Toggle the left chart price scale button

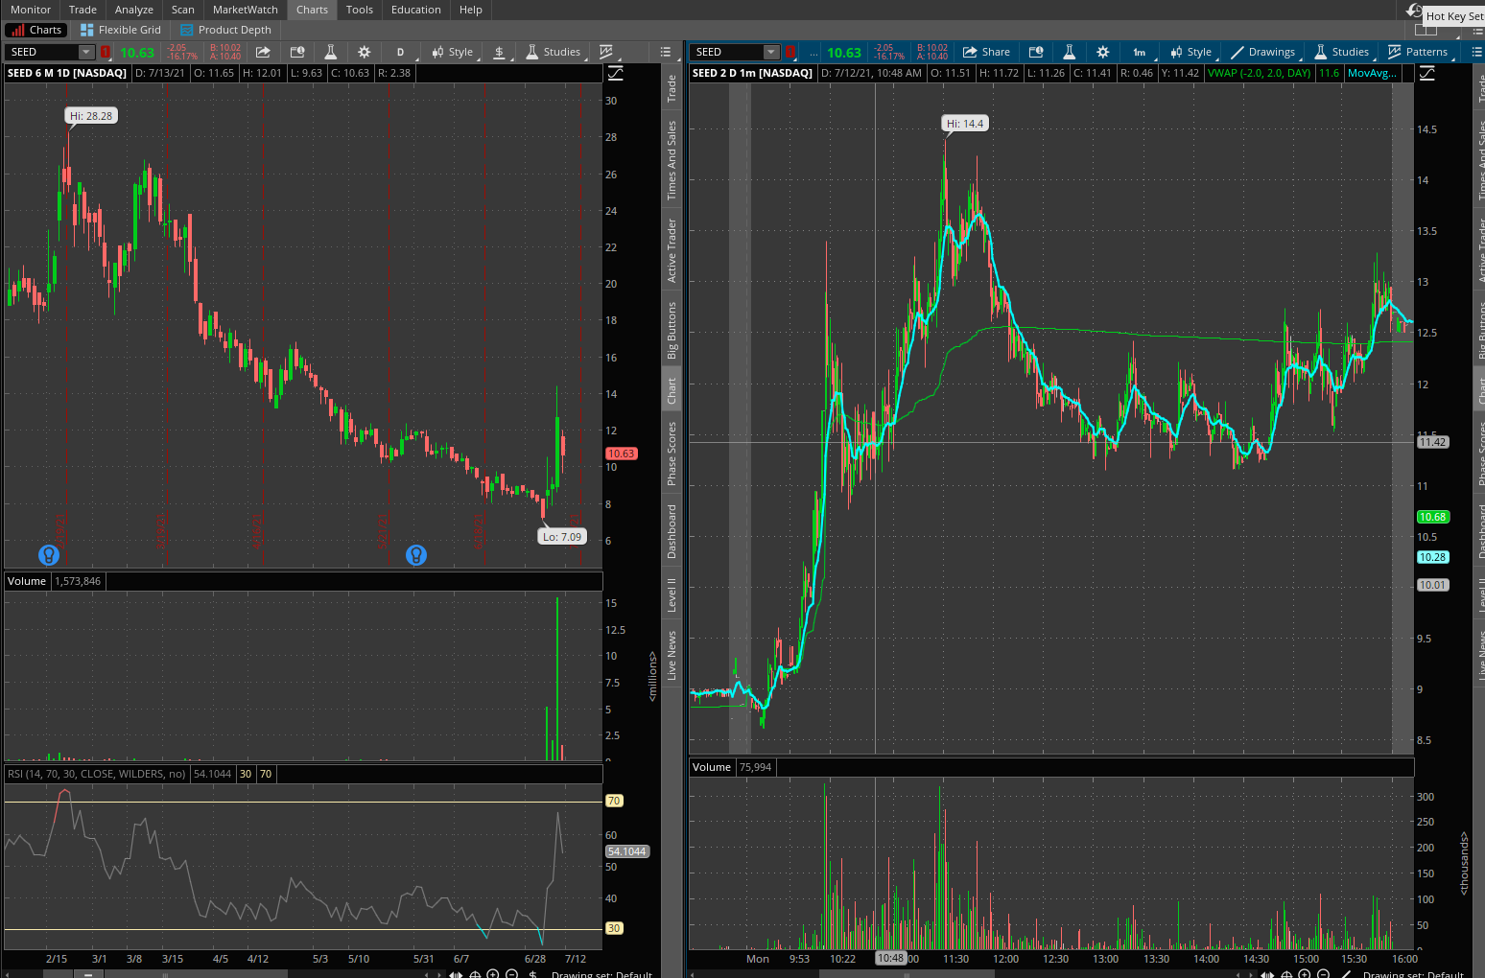tap(615, 73)
